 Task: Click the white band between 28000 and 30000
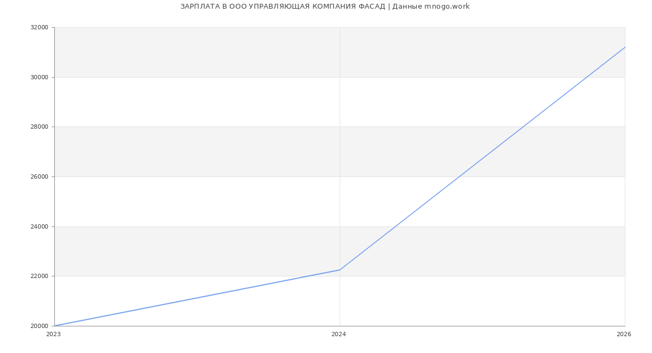click(x=217, y=102)
